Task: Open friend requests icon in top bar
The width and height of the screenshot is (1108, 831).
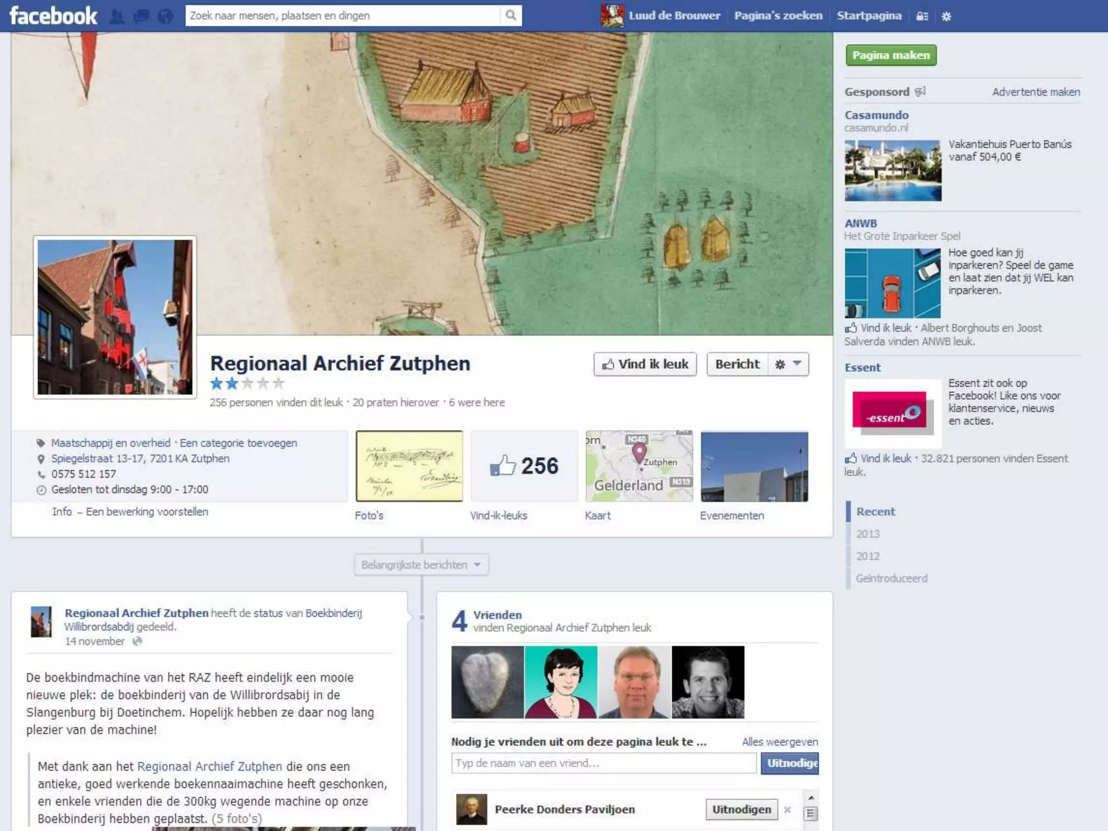Action: click(x=116, y=16)
